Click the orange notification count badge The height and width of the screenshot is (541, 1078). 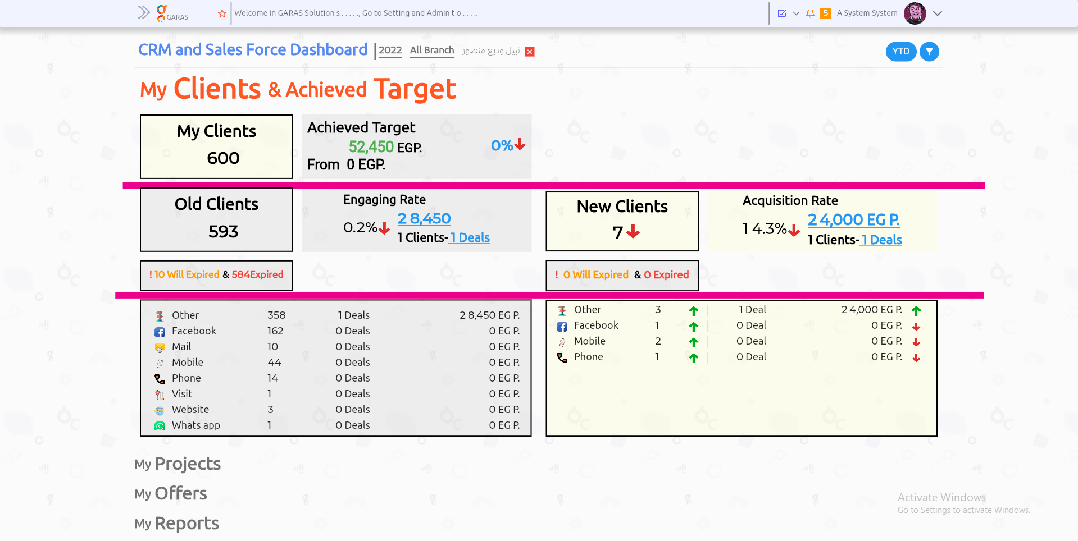[x=825, y=13]
